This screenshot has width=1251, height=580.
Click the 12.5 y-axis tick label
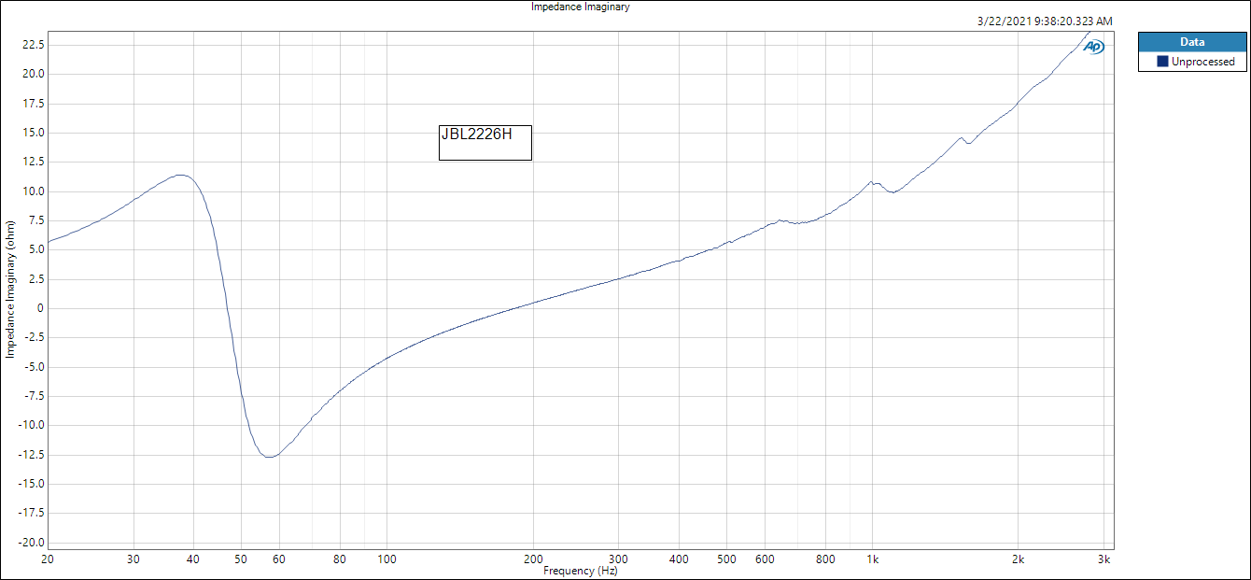(x=34, y=161)
